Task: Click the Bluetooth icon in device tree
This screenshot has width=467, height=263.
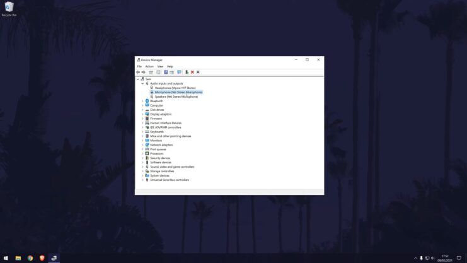Action: tap(147, 101)
